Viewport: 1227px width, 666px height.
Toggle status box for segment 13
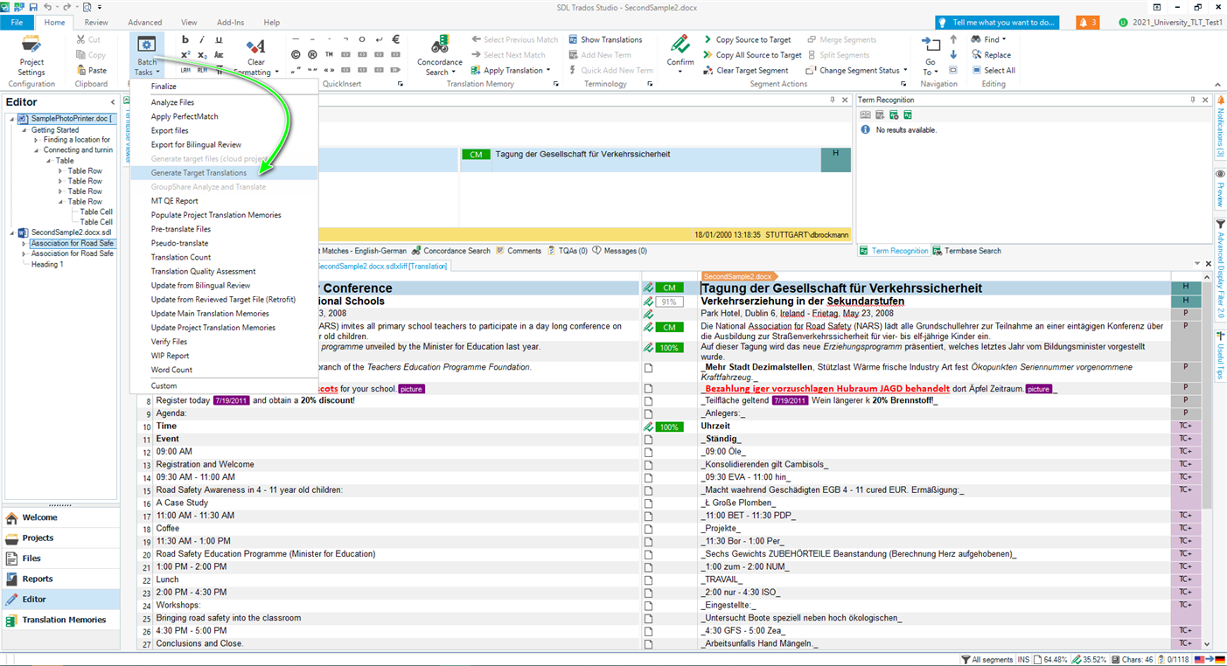(648, 465)
